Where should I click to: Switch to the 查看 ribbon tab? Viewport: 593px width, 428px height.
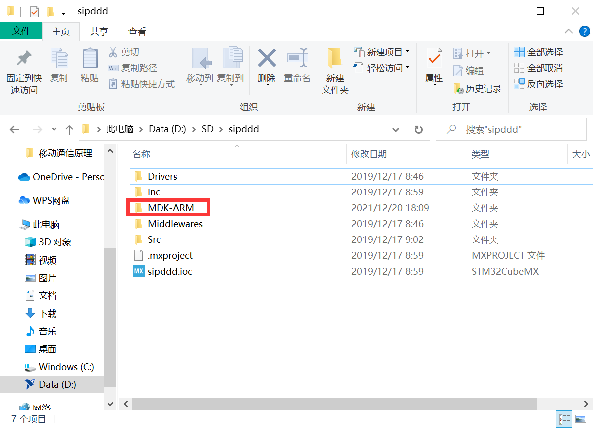[137, 31]
